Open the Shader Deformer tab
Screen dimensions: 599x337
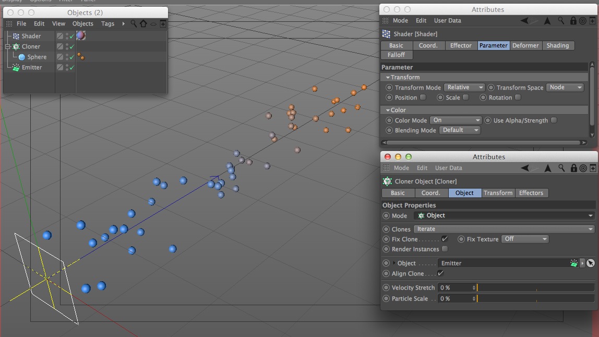pyautogui.click(x=525, y=45)
